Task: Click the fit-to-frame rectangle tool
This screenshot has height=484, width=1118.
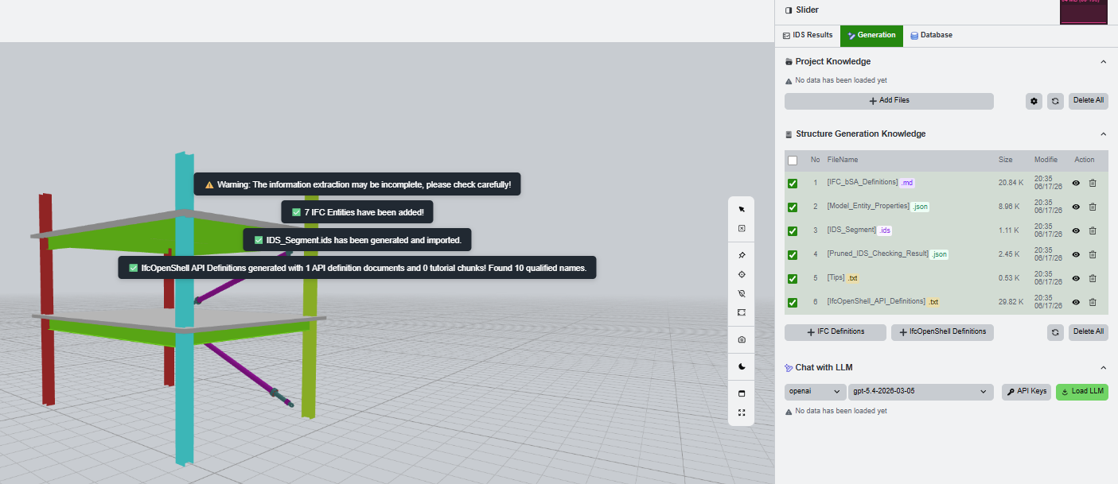Action: click(742, 312)
